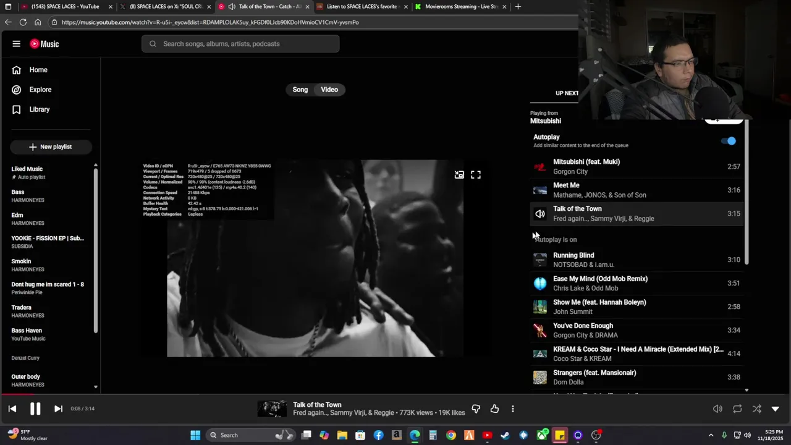The width and height of the screenshot is (791, 445).
Task: Create a New playlist
Action: [x=51, y=146]
